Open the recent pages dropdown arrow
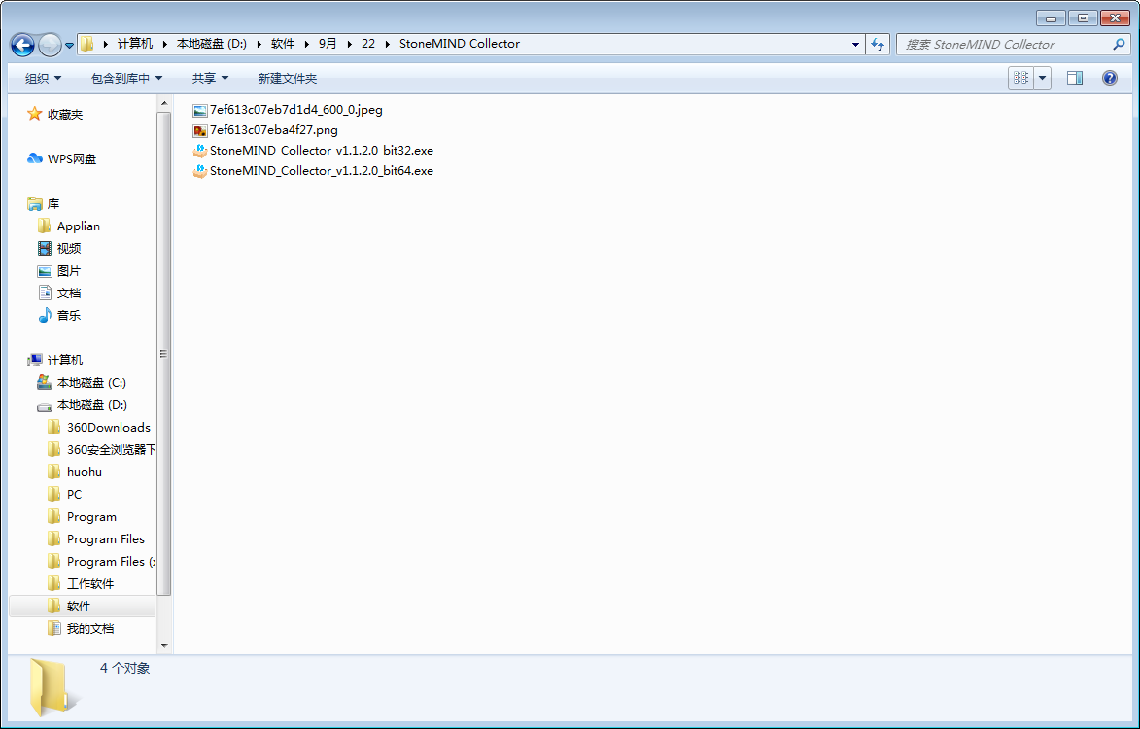Image resolution: width=1140 pixels, height=729 pixels. 70,45
